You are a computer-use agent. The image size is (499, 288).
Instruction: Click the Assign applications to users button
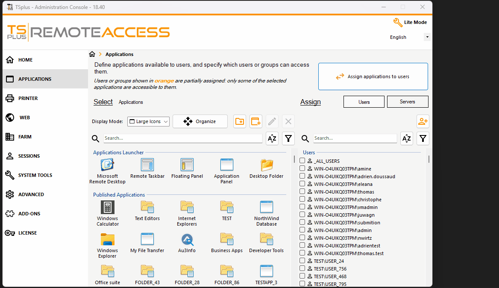click(x=373, y=76)
